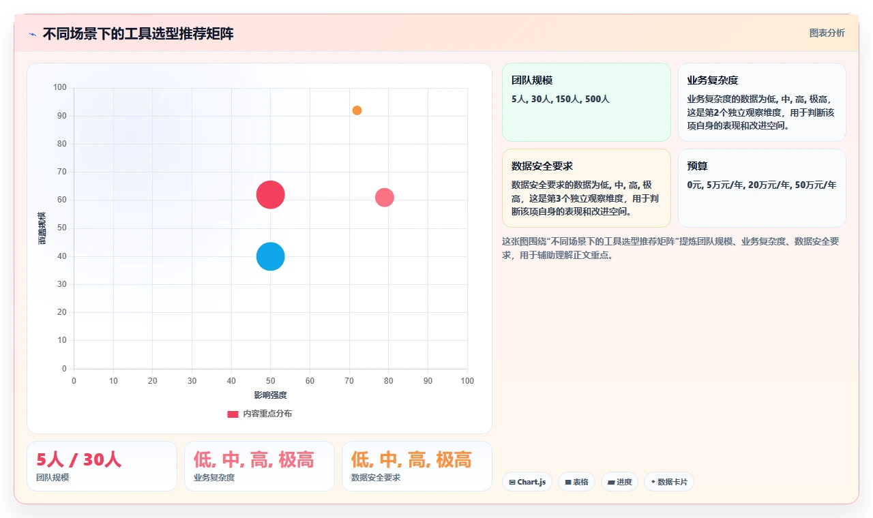Click the 影响强度 x-axis title
The image size is (873, 518).
(271, 395)
